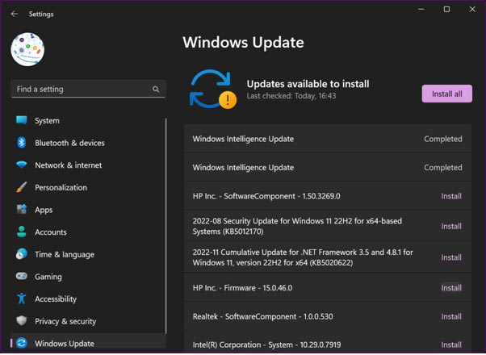Select the Gaming category
Viewport: 486px width, 355px height.
88,277
